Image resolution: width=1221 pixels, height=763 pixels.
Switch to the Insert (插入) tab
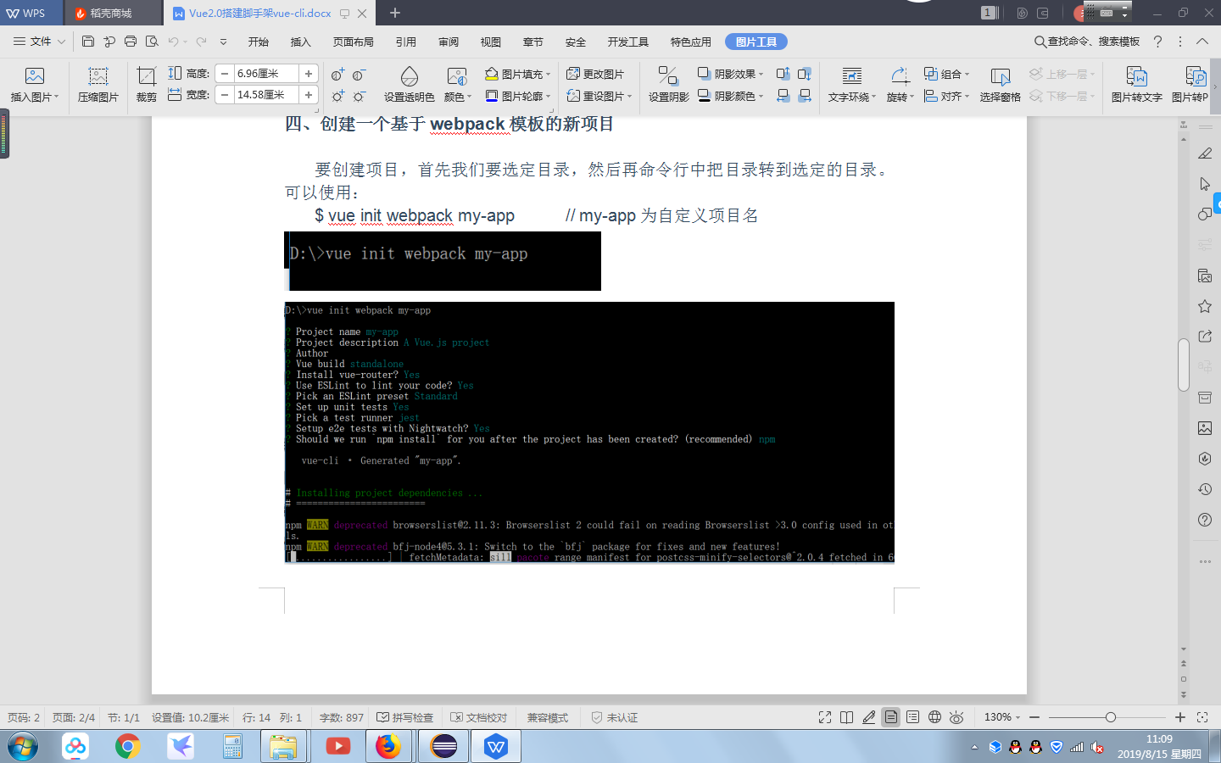[x=301, y=42]
